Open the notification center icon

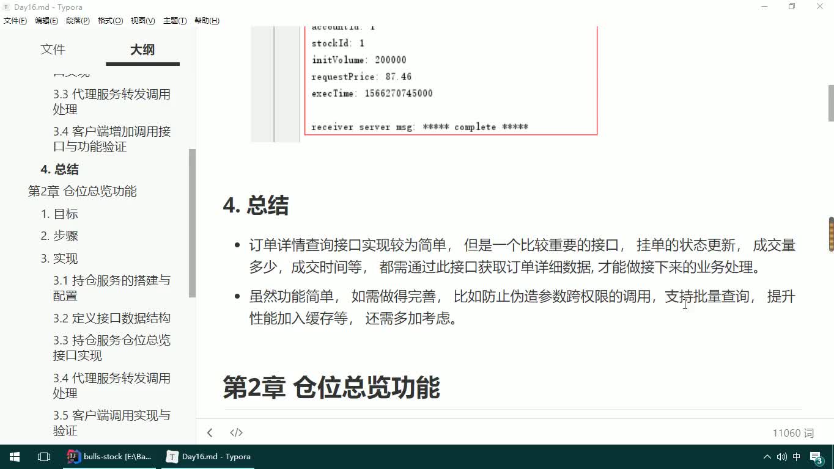(x=816, y=457)
